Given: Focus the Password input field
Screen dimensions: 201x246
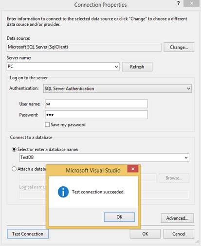Looking at the screenshot, I should tap(96, 115).
